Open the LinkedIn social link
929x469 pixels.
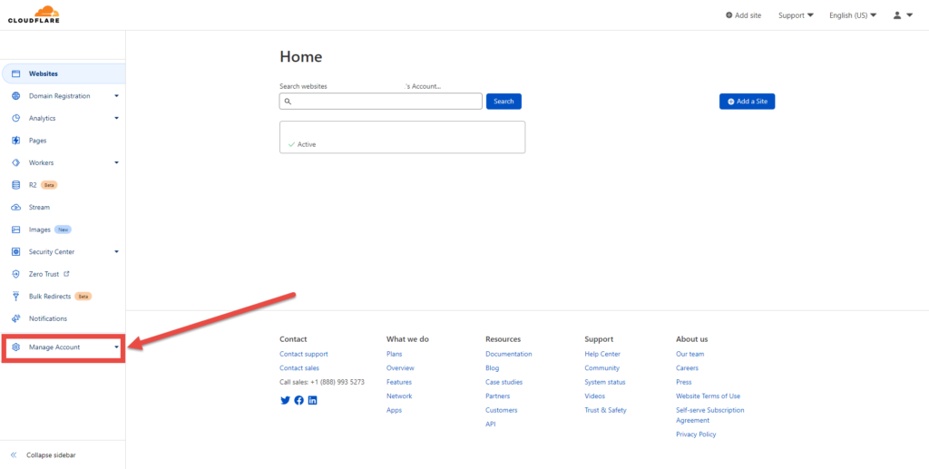point(313,400)
